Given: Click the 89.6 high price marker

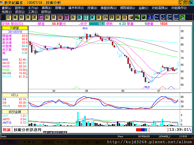Looking at the screenshot, I should click(x=85, y=28).
